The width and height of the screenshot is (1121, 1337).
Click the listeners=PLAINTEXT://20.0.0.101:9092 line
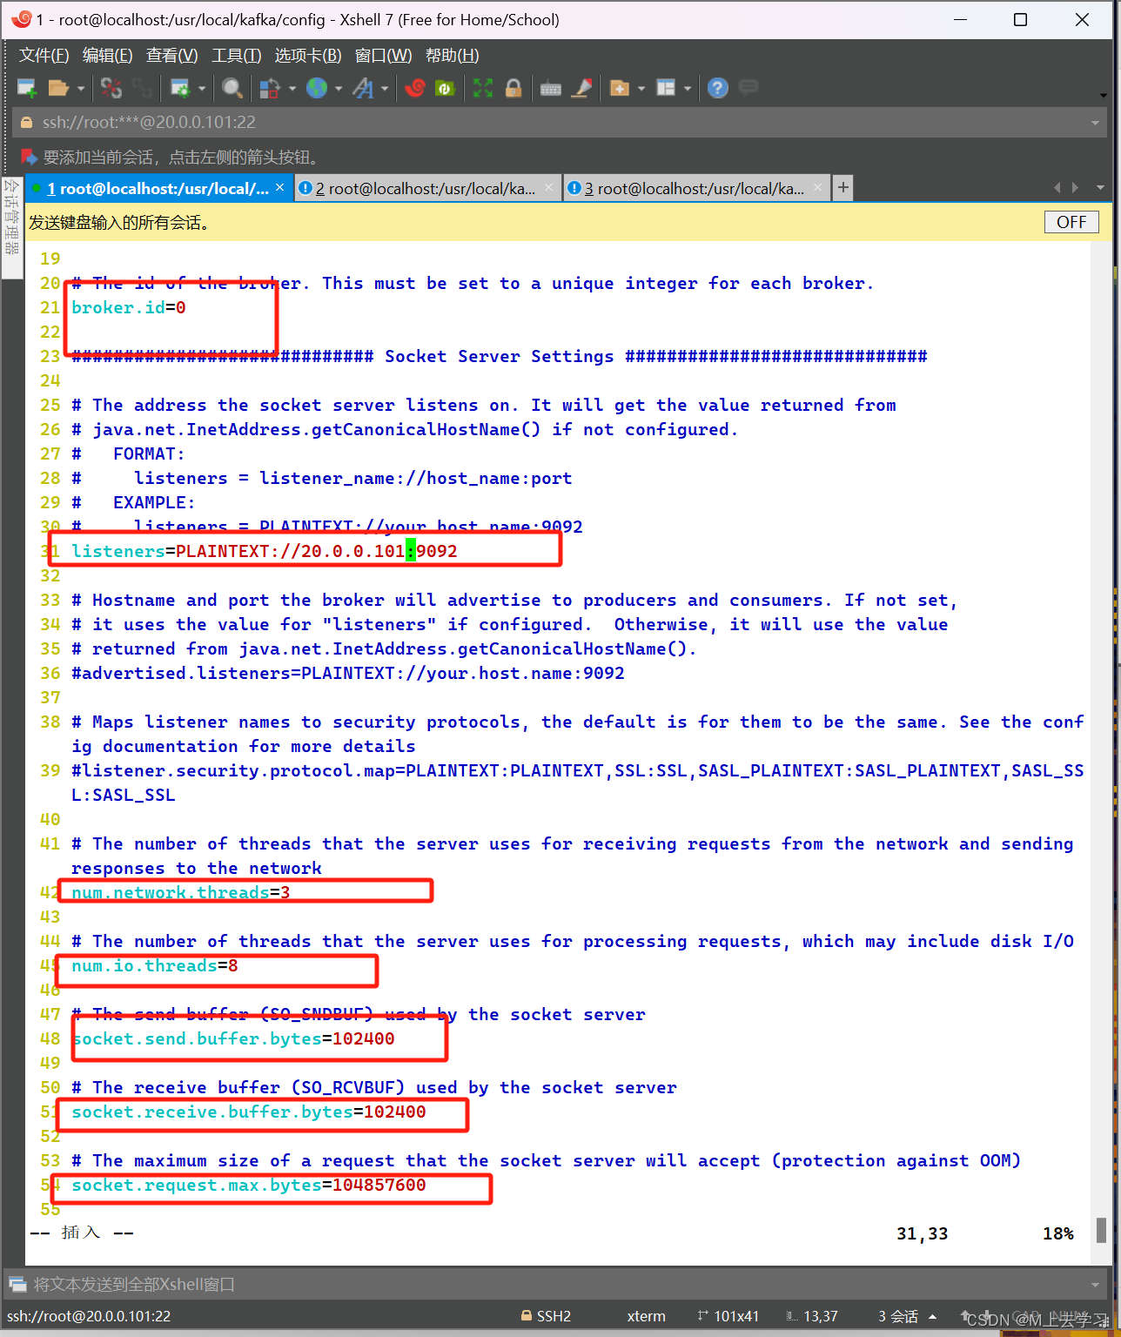click(x=265, y=551)
